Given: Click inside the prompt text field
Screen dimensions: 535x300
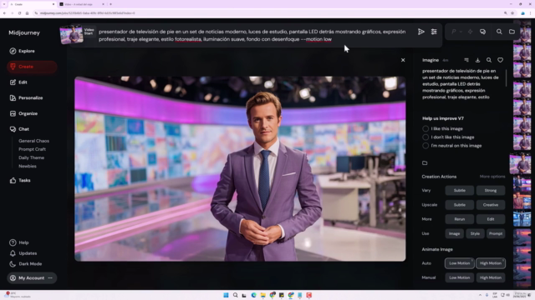Looking at the screenshot, I should coord(252,35).
